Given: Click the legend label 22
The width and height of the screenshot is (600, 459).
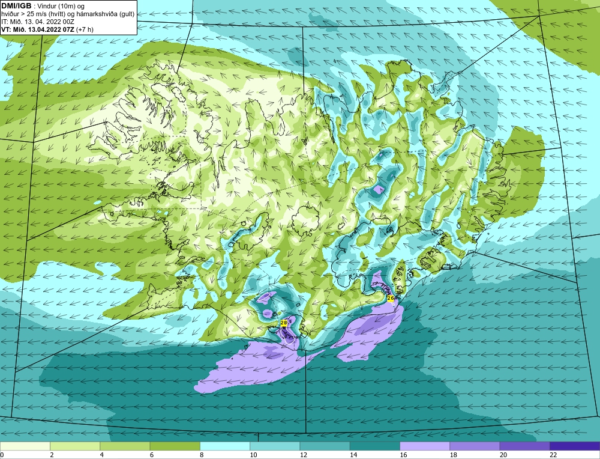Looking at the screenshot, I should coord(554,455).
